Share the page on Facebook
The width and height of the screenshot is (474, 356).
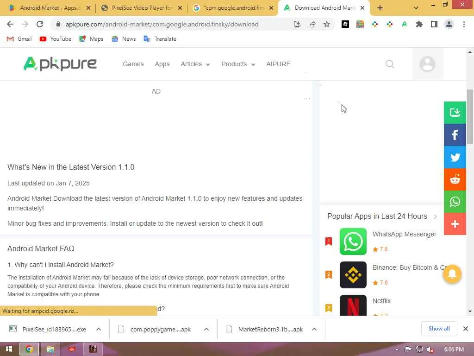click(455, 135)
